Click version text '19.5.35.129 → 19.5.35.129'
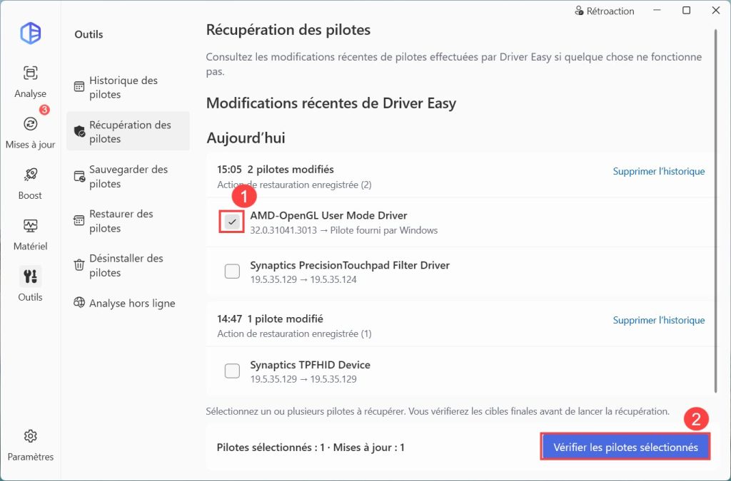Screen dimensions: 731x481 pos(303,379)
